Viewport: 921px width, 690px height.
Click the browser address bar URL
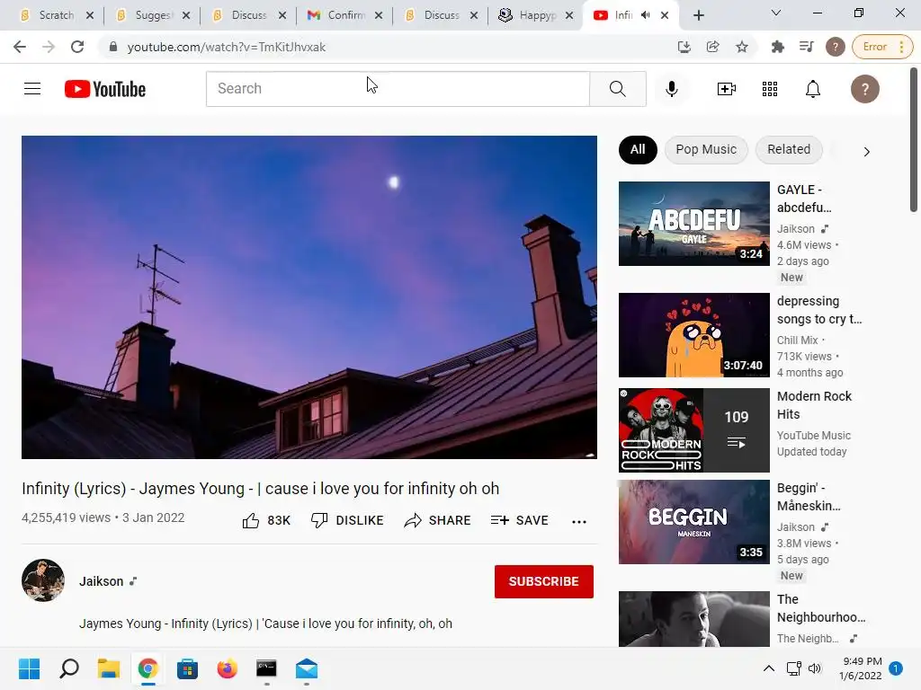coord(226,47)
